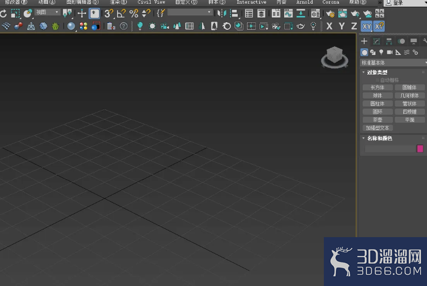Restrict transform to Z axis
This screenshot has height=286, width=427.
click(354, 26)
